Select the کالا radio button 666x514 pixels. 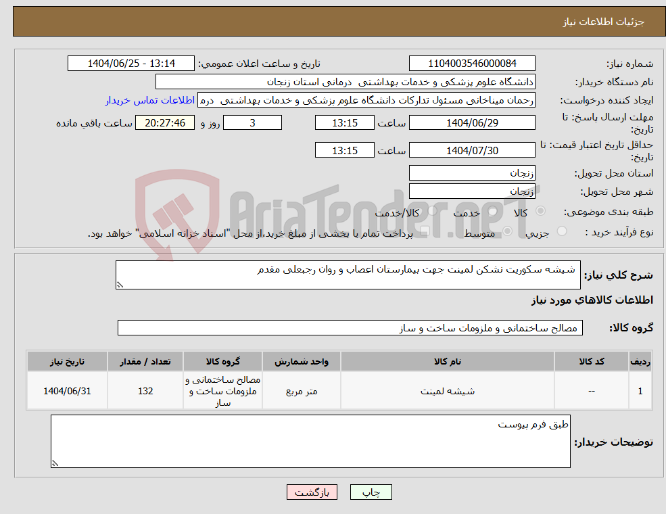(x=541, y=212)
